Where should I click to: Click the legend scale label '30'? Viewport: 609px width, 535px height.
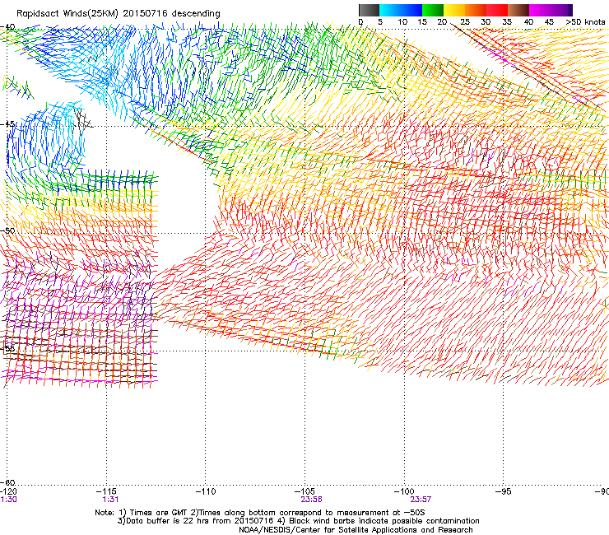coord(486,22)
